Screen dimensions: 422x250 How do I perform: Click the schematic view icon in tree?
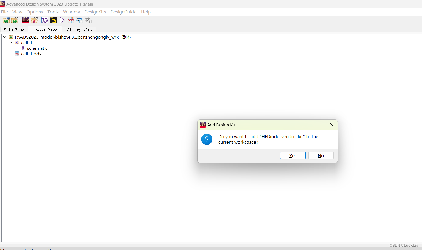23,48
